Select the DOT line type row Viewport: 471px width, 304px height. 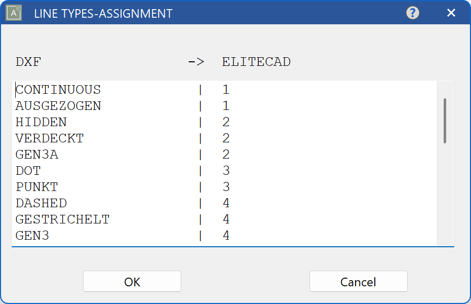point(28,171)
